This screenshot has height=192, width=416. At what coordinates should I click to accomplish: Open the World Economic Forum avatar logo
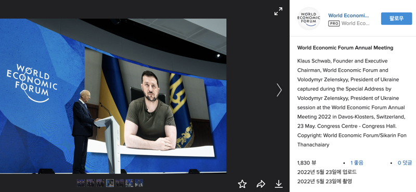[x=309, y=18]
